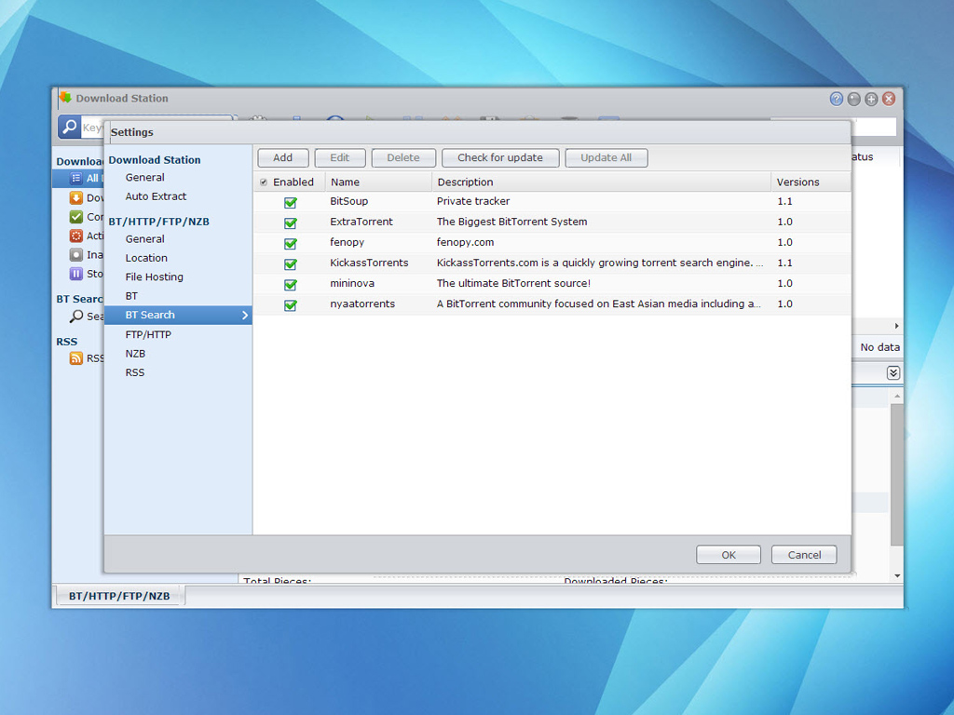Confirm settings with the OK button
Viewport: 954px width, 715px height.
[729, 555]
